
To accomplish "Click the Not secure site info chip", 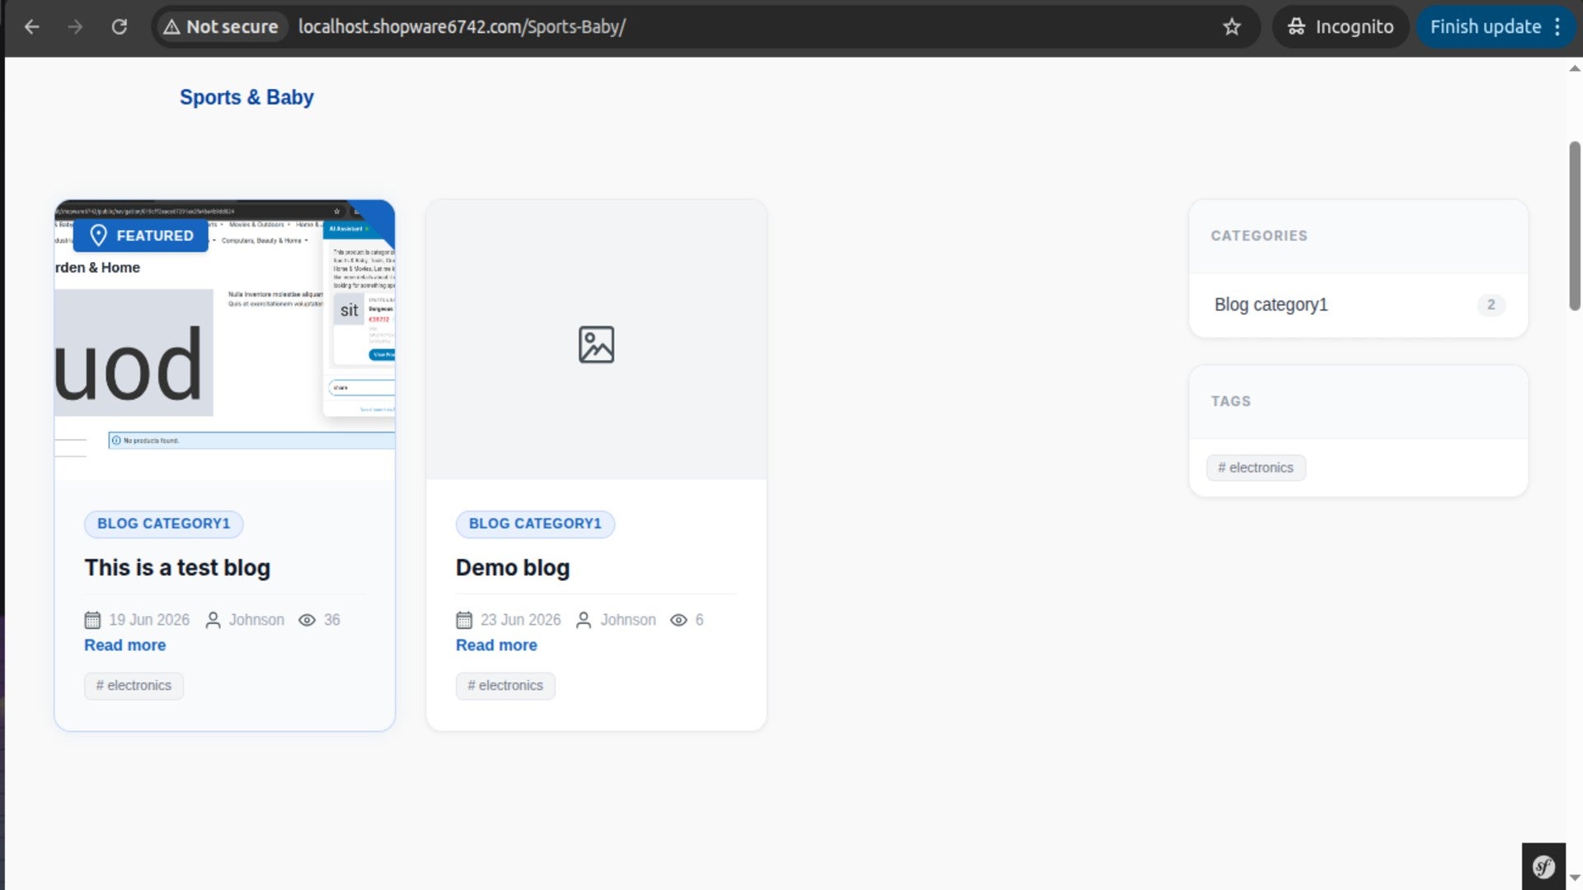I will point(220,26).
